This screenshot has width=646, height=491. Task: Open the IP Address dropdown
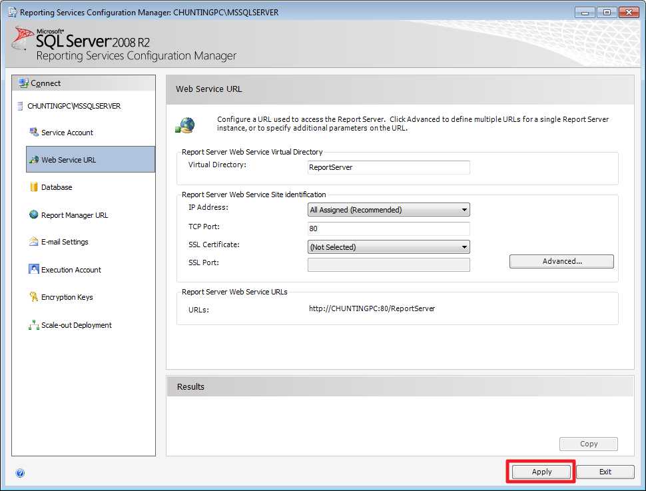(388, 209)
